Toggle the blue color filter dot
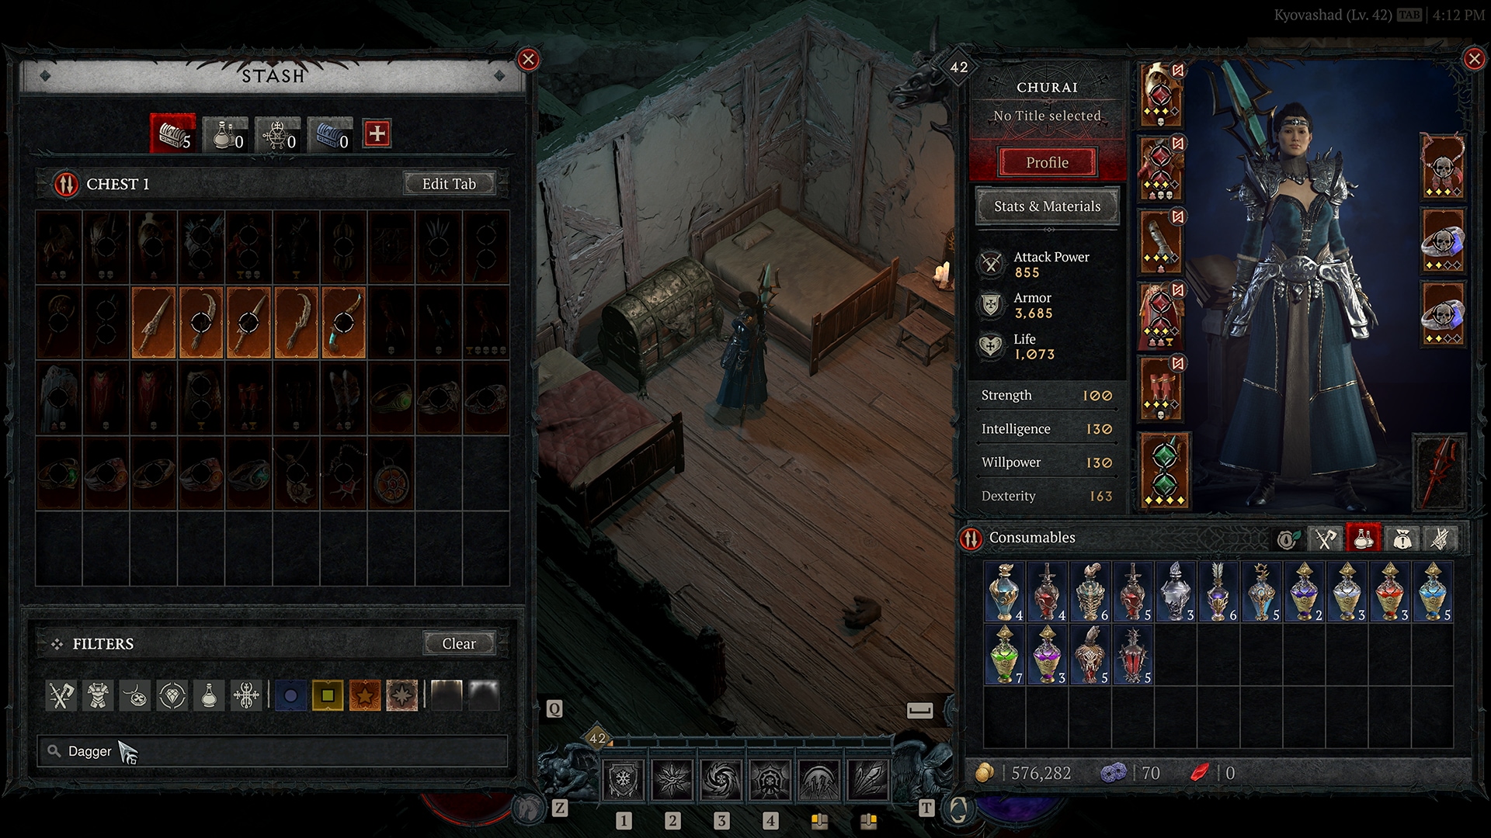The height and width of the screenshot is (838, 1491). [288, 694]
